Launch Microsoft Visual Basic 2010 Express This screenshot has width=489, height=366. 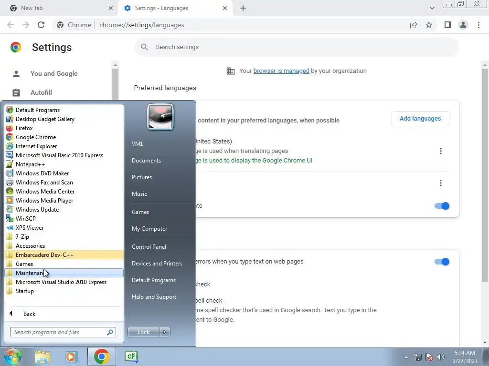click(64, 155)
